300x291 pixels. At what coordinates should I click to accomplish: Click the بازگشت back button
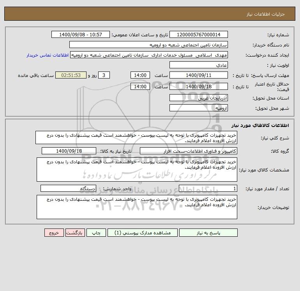click(75, 233)
